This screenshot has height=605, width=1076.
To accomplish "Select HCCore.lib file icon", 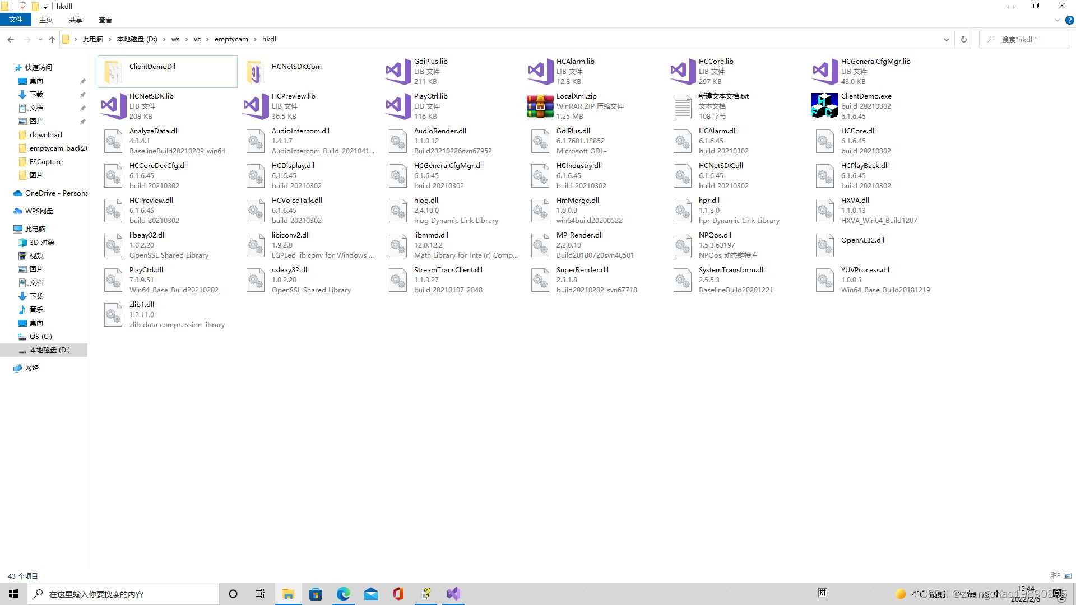I will point(683,71).
